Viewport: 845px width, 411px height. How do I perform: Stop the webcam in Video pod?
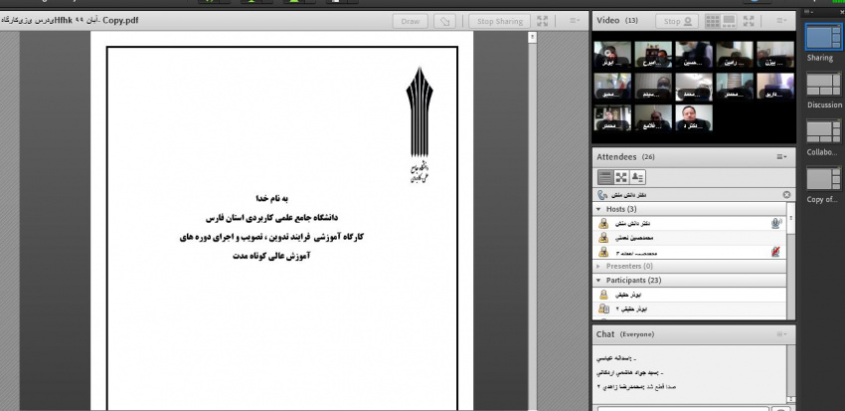[x=676, y=21]
